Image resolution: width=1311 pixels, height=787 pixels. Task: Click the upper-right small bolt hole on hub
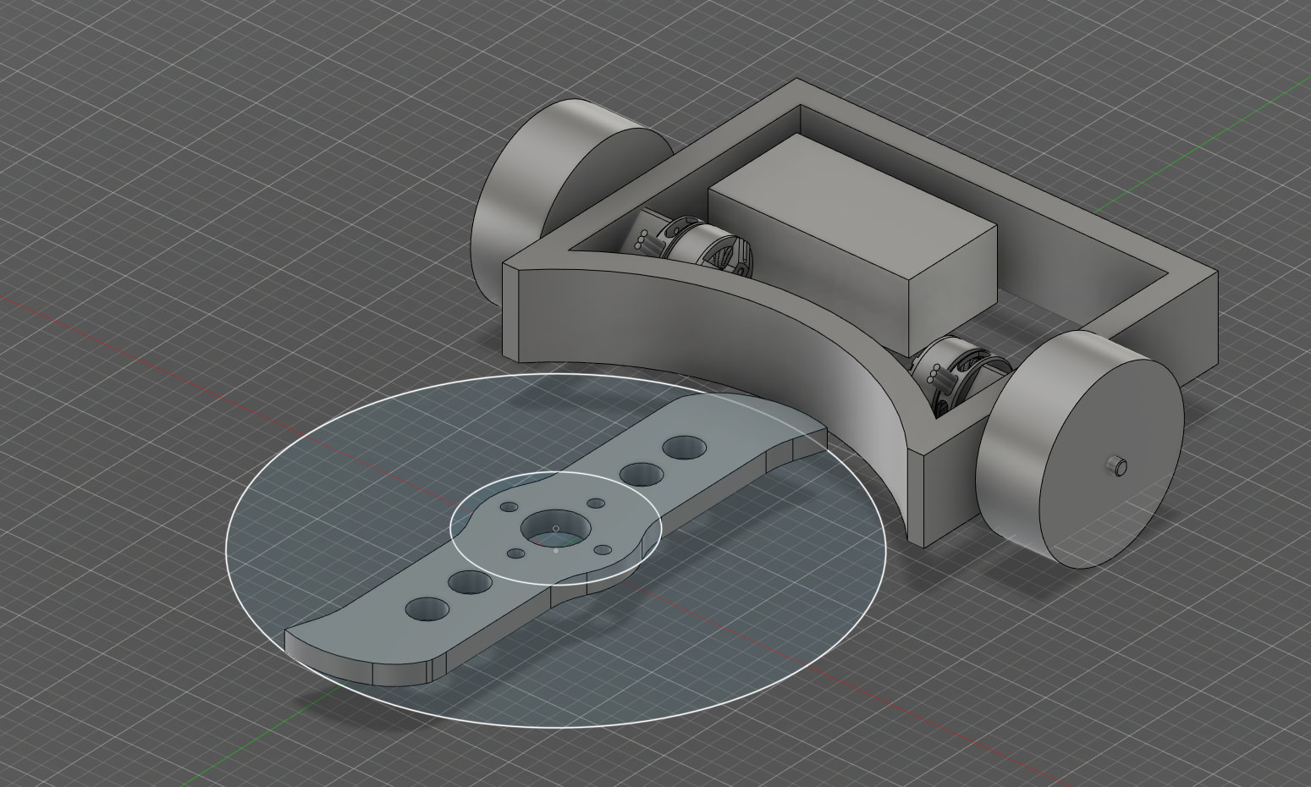pos(596,504)
